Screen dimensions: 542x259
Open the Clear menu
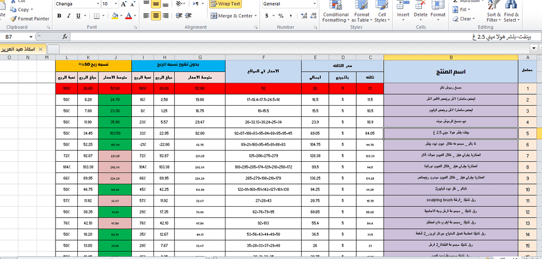click(x=464, y=18)
